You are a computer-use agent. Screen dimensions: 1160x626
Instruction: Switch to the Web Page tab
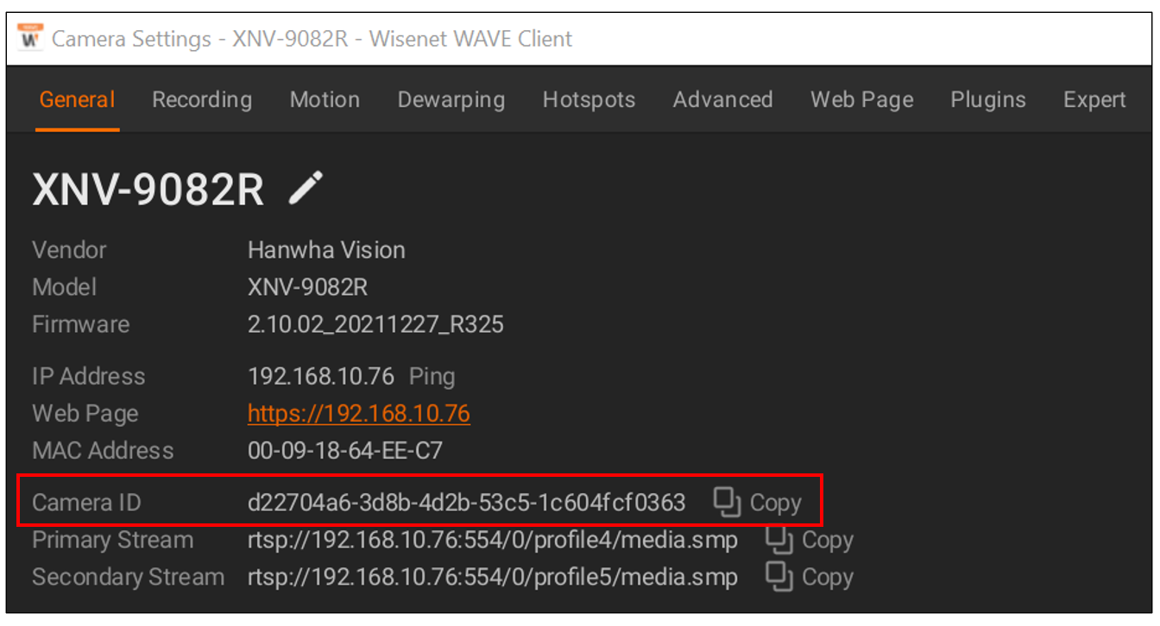(x=861, y=100)
